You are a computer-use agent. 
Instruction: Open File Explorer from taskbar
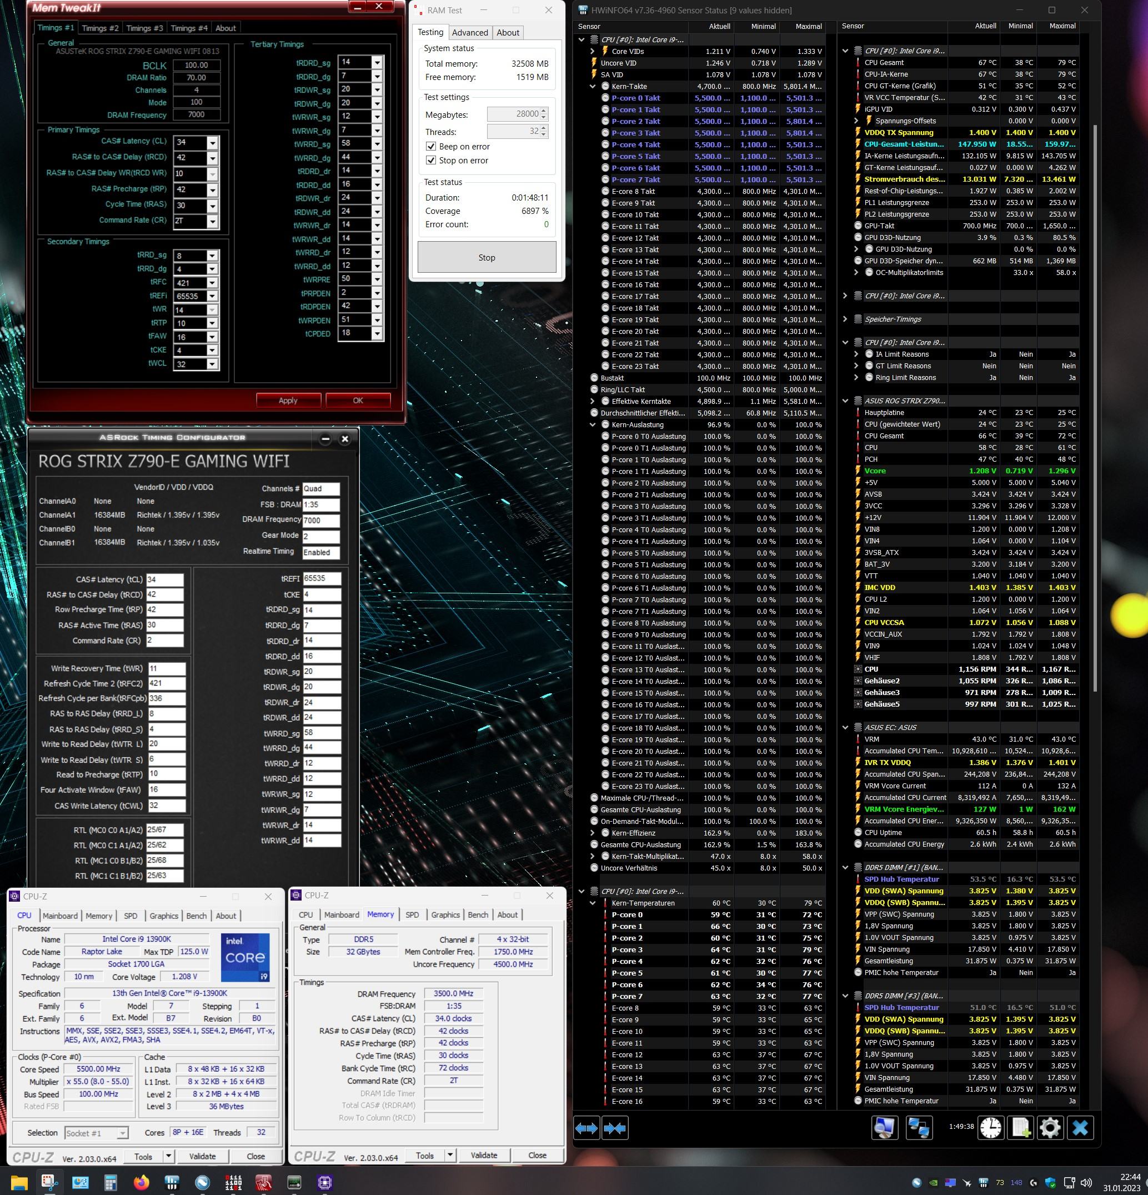[19, 1183]
